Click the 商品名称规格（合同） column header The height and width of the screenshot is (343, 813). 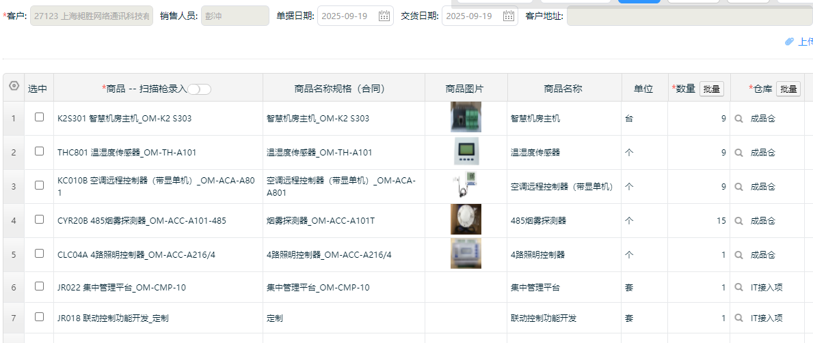(344, 89)
